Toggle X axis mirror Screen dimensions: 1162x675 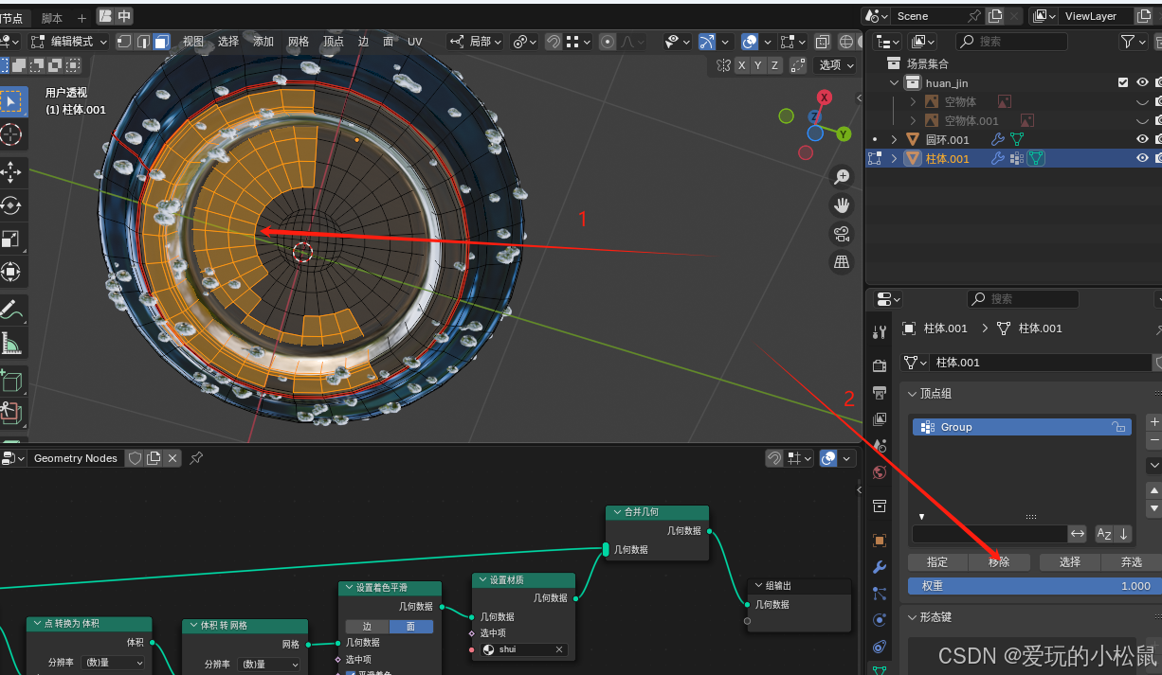[x=742, y=64]
